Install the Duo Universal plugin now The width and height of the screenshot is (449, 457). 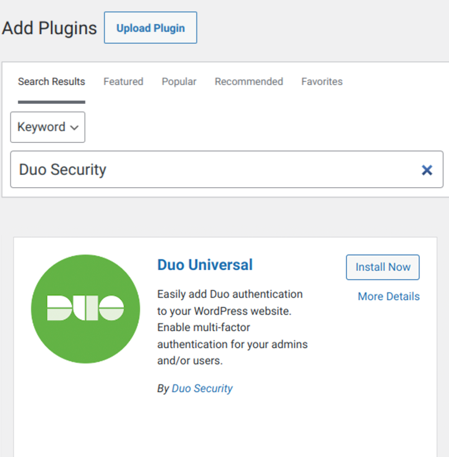(x=382, y=267)
